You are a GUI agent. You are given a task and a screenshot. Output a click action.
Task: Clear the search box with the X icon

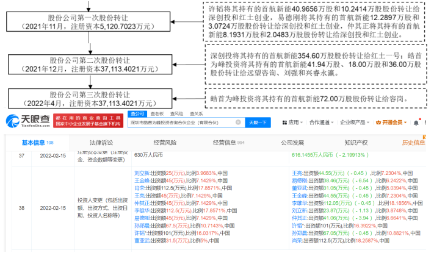click(239, 123)
